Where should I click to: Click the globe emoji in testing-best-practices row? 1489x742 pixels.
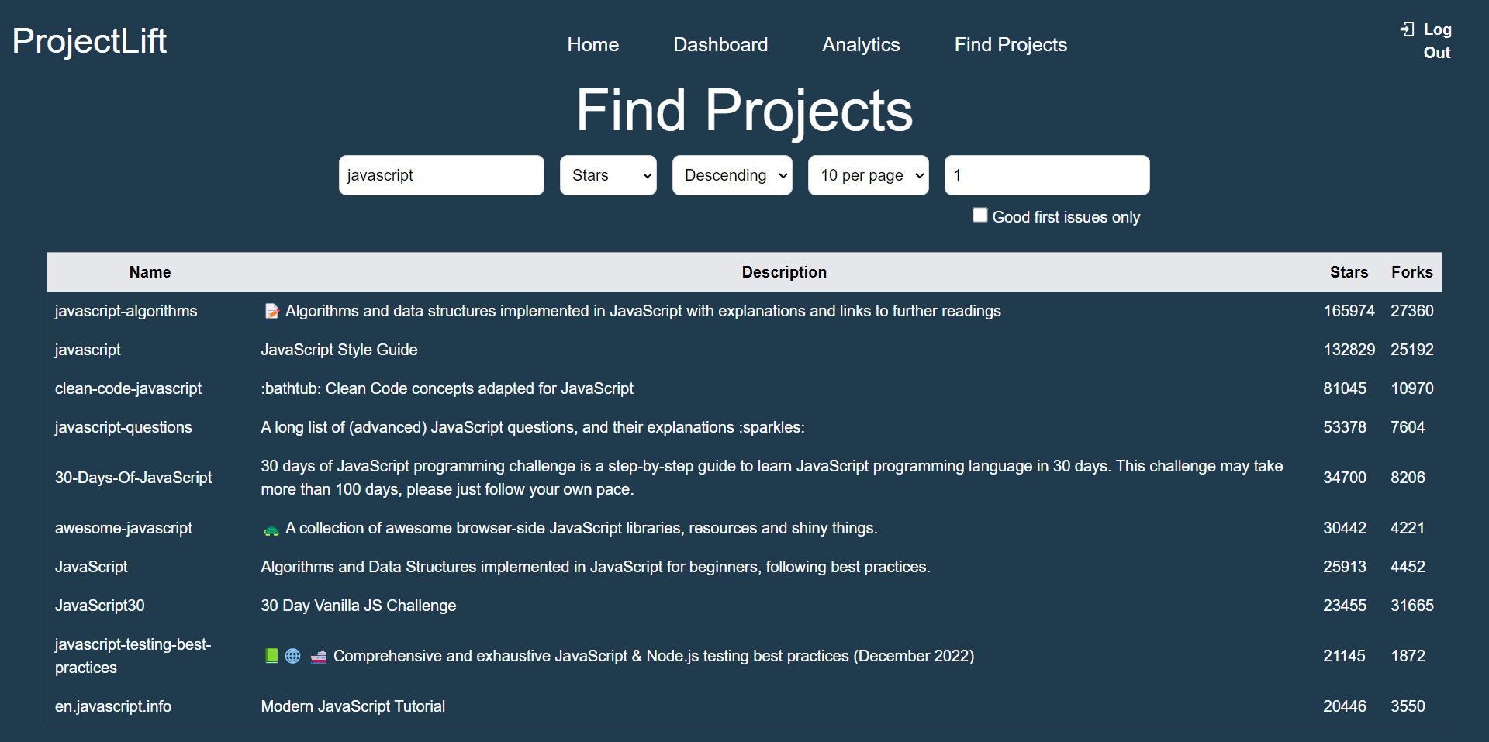pos(293,656)
